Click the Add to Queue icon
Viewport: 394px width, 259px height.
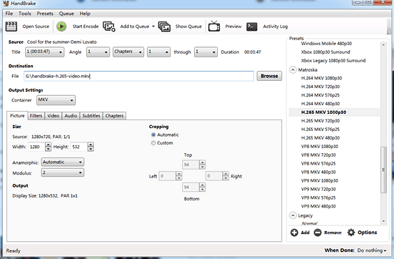pos(109,26)
